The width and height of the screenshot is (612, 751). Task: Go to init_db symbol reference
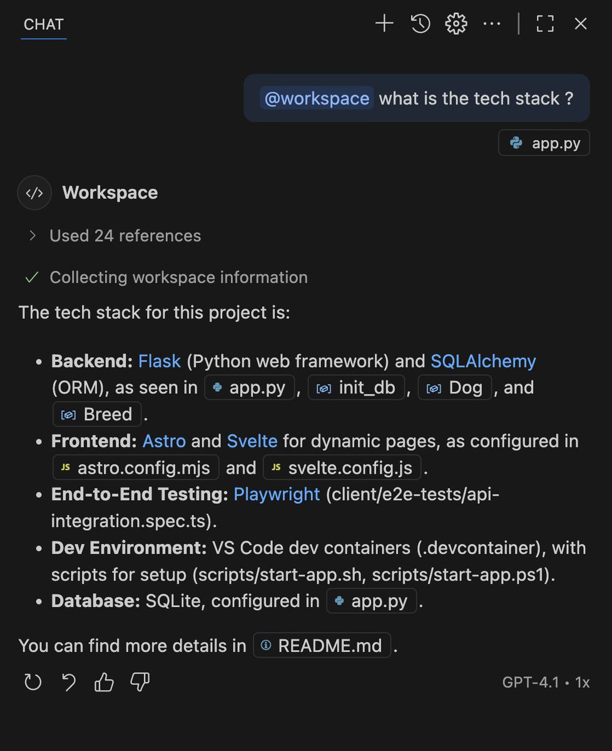pos(356,388)
